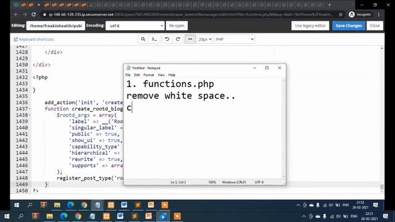Viewport: 395px width, 222px height.
Task: Click Notepad vertical scrollbar
Action: (283, 128)
